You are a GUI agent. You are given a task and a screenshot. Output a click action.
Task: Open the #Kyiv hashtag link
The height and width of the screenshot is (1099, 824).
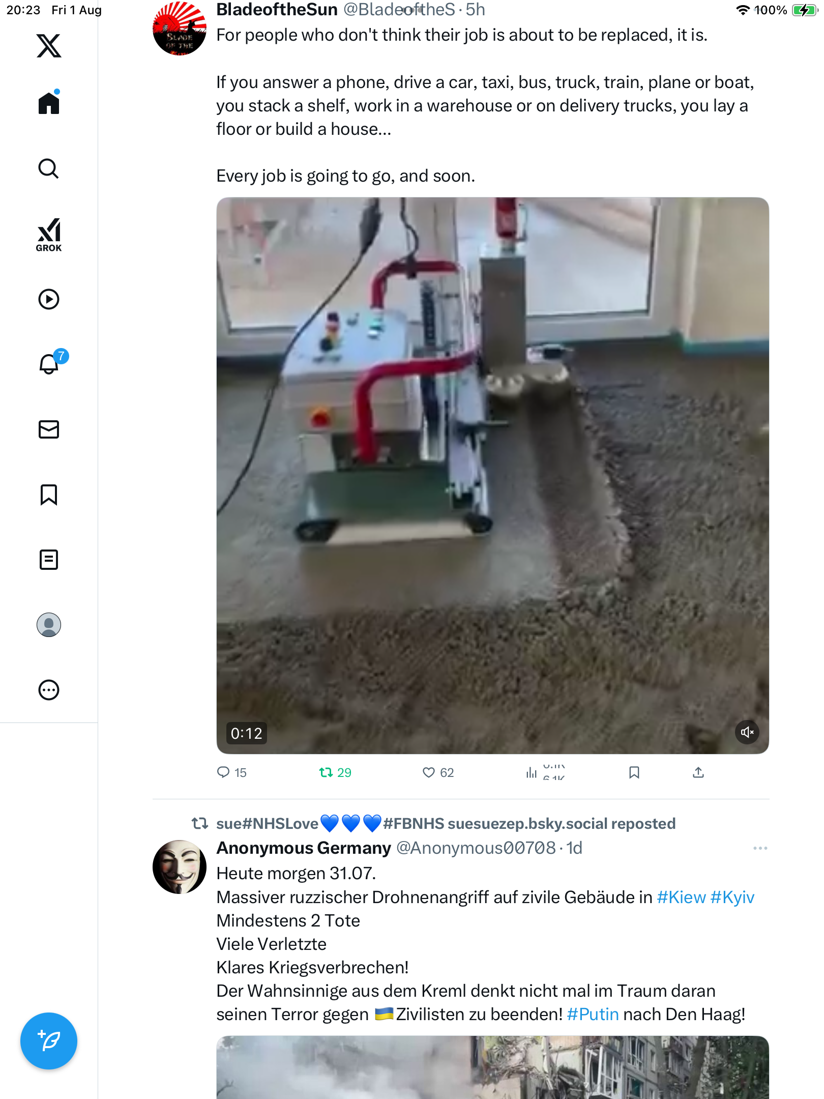coord(732,897)
